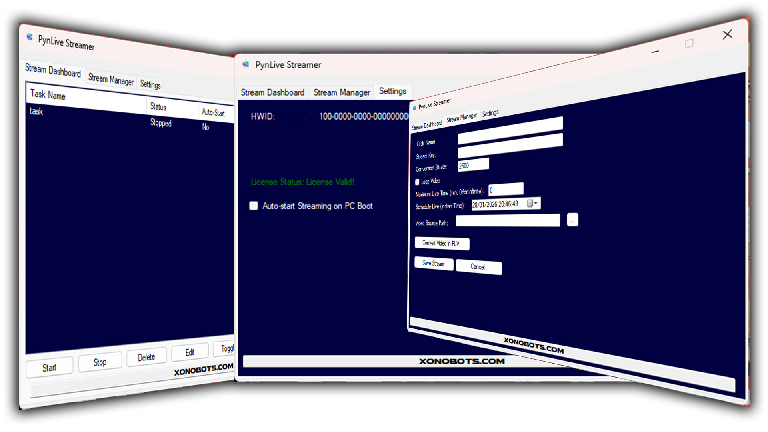Switch to Stream Manager tab in middle window
The height and width of the screenshot is (432, 768).
pos(342,92)
